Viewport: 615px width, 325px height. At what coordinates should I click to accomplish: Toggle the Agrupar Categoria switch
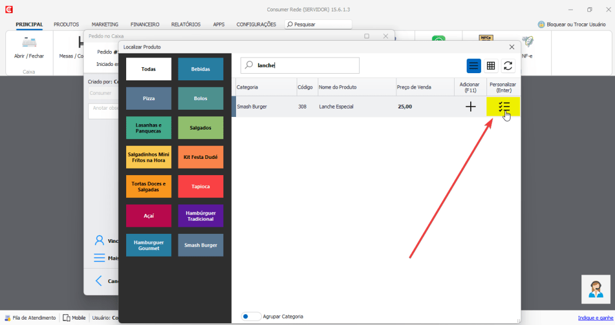251,316
